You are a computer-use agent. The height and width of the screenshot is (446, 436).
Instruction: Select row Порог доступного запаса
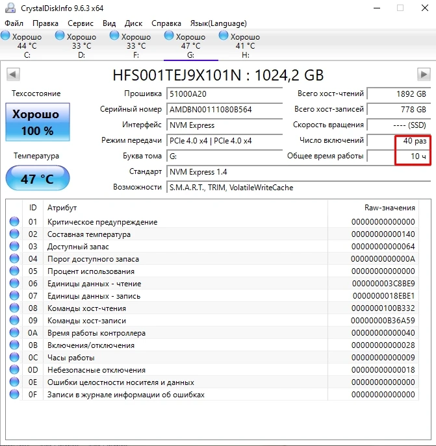(x=212, y=258)
